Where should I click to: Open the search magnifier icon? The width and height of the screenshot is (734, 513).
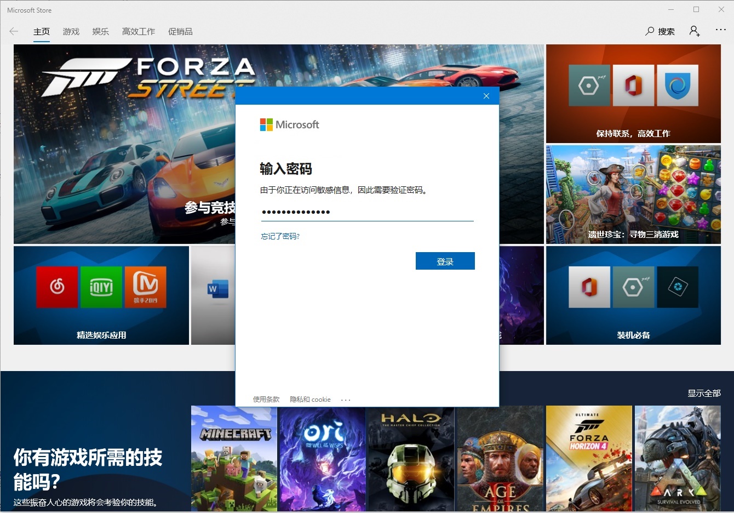(650, 31)
